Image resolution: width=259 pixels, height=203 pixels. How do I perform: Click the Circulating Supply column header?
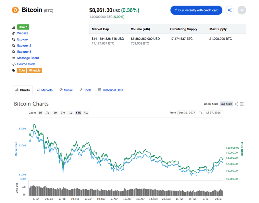coord(183,29)
